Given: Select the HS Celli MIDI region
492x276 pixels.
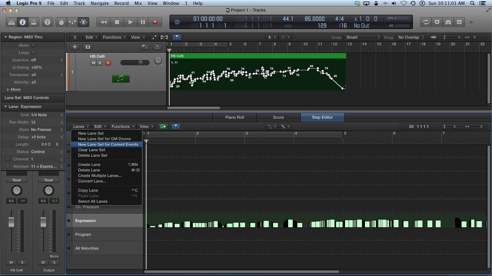Looking at the screenshot, I should point(258,72).
